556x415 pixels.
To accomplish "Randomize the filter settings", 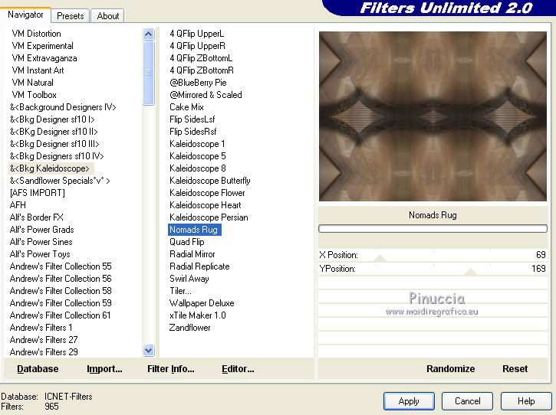I will tap(450, 369).
